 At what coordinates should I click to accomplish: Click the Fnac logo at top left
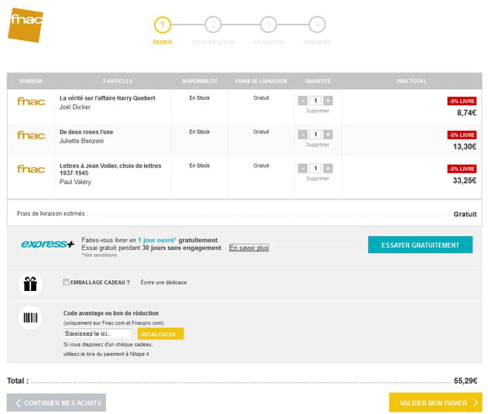(26, 26)
